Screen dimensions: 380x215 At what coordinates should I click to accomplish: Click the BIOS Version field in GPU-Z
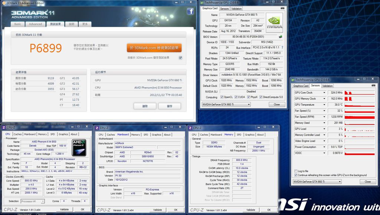click(x=248, y=37)
